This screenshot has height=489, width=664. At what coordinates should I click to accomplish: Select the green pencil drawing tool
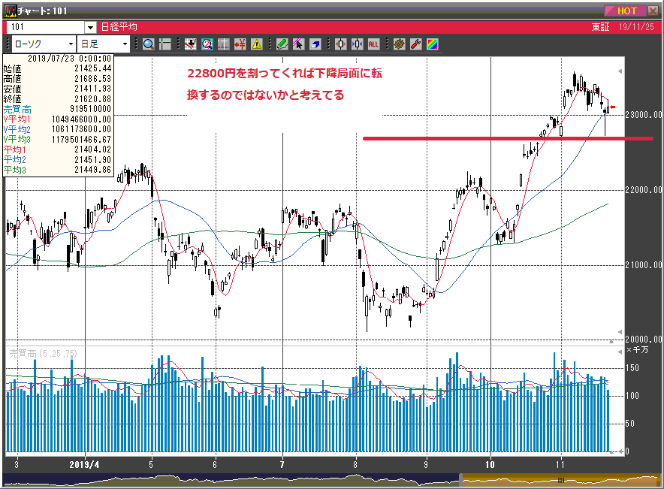(x=282, y=44)
